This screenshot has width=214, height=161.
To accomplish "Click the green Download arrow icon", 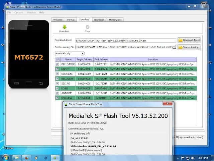I will coord(65,27).
